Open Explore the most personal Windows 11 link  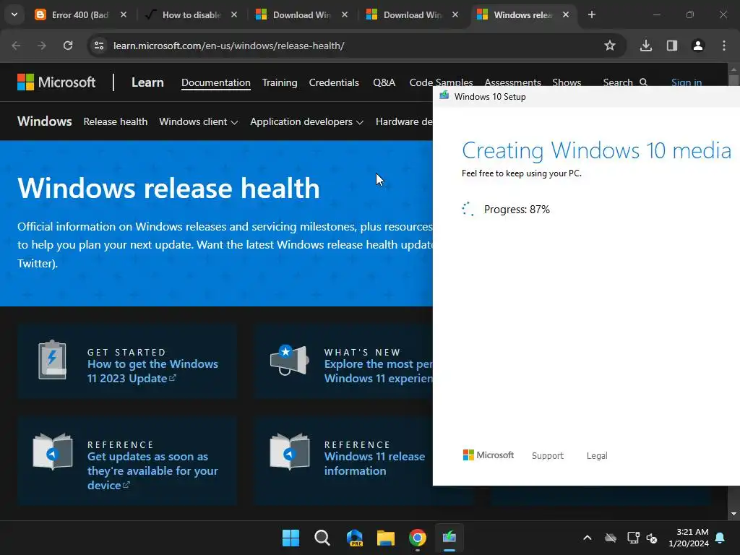click(378, 371)
